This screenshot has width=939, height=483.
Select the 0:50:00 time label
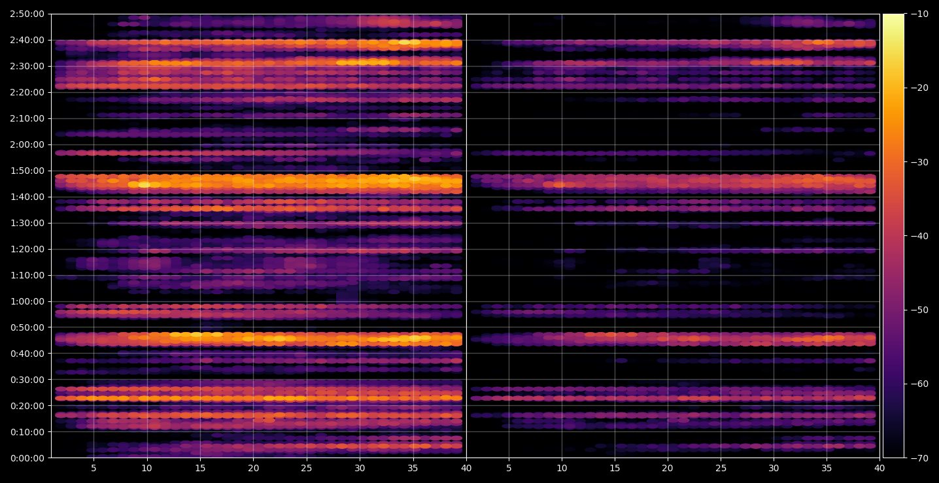click(27, 327)
